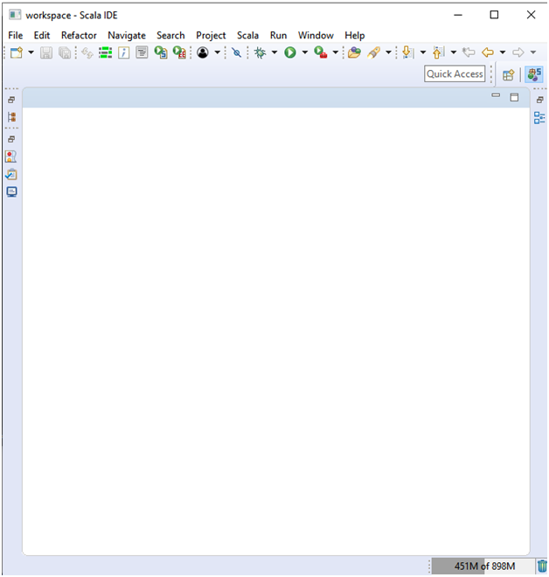Minimize the editor area

point(496,95)
